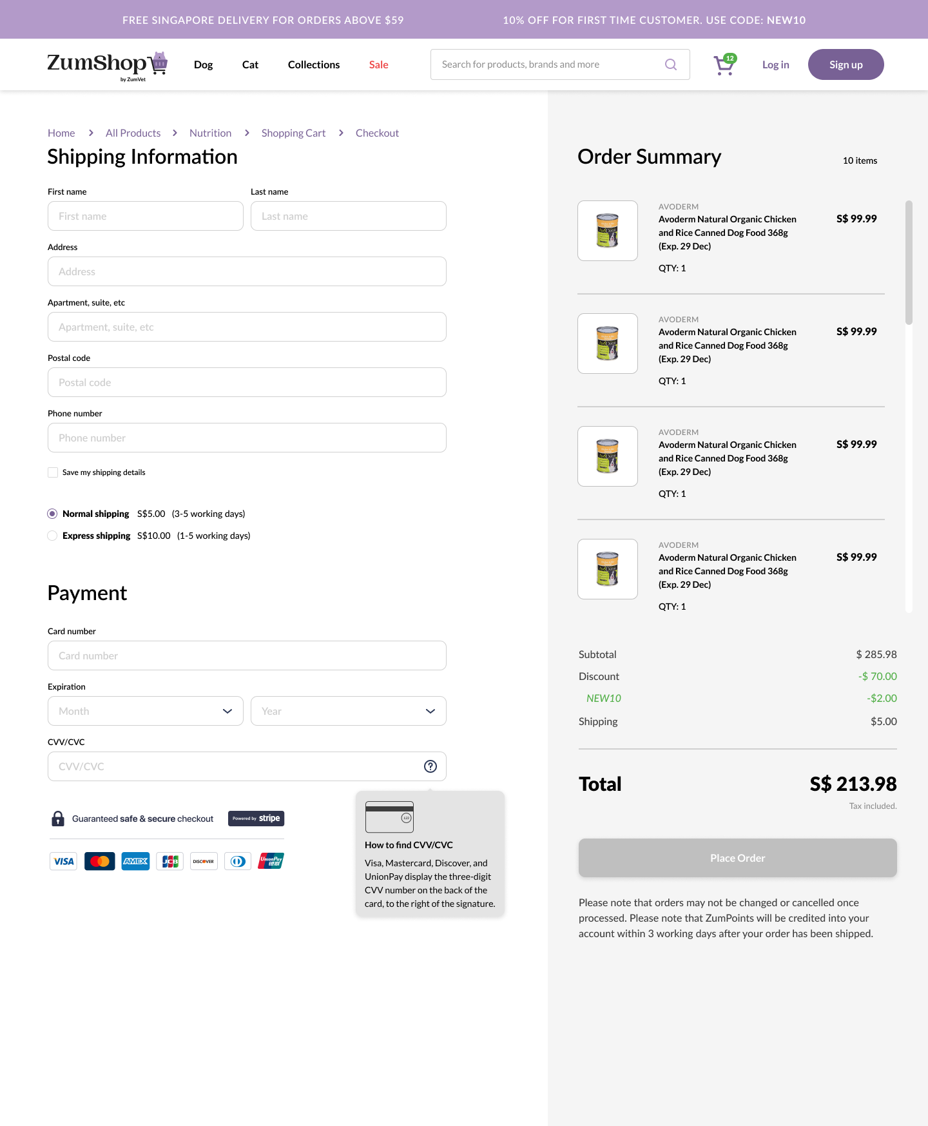Click the search magnifier icon

[x=671, y=64]
